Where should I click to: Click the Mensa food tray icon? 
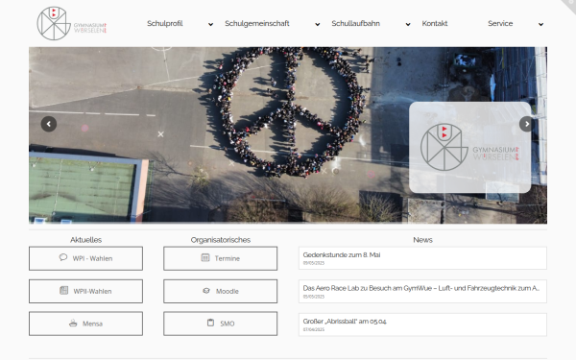[73, 324]
